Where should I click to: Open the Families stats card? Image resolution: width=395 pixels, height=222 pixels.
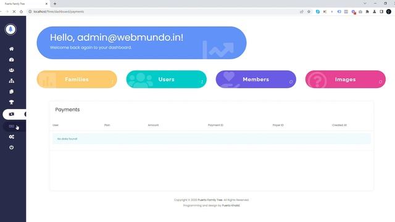[77, 80]
